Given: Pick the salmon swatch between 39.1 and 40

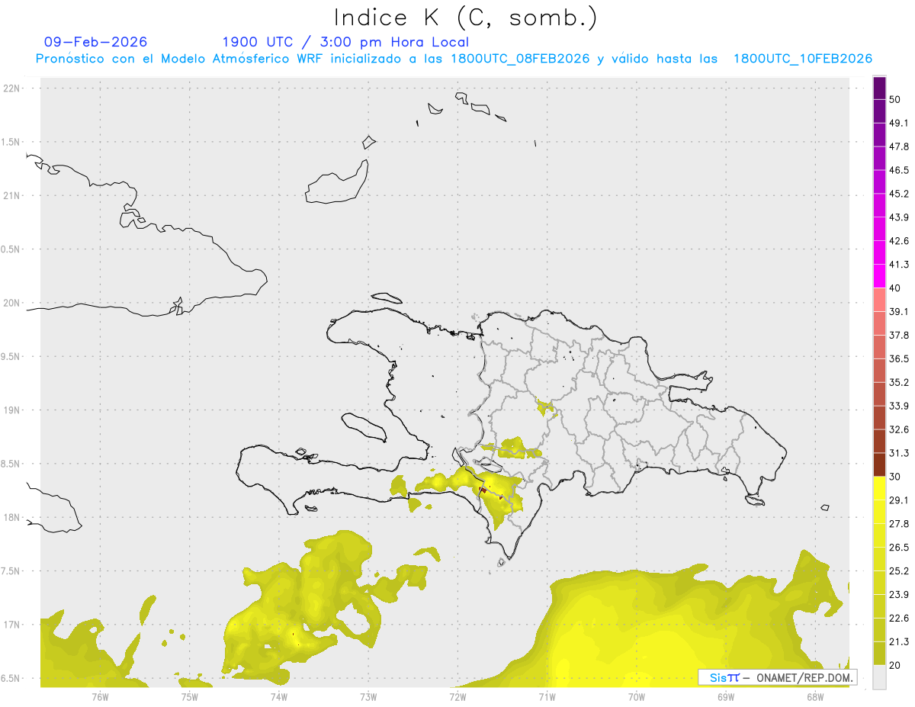Looking at the screenshot, I should point(879,300).
